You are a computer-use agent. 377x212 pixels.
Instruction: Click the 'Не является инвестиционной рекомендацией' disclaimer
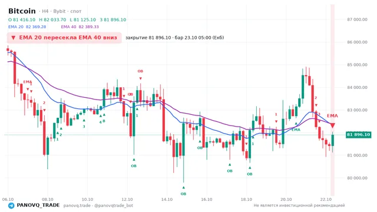point(299,206)
